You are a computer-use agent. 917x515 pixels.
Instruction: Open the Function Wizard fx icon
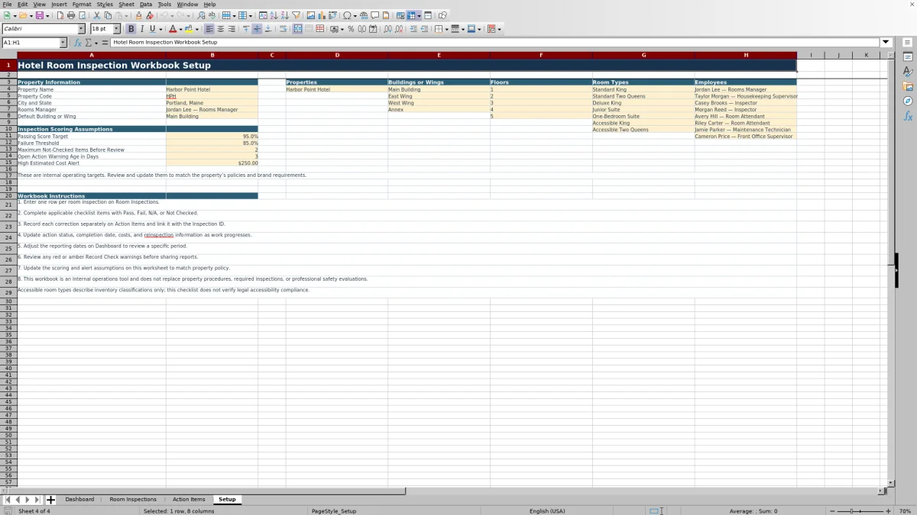pyautogui.click(x=77, y=43)
